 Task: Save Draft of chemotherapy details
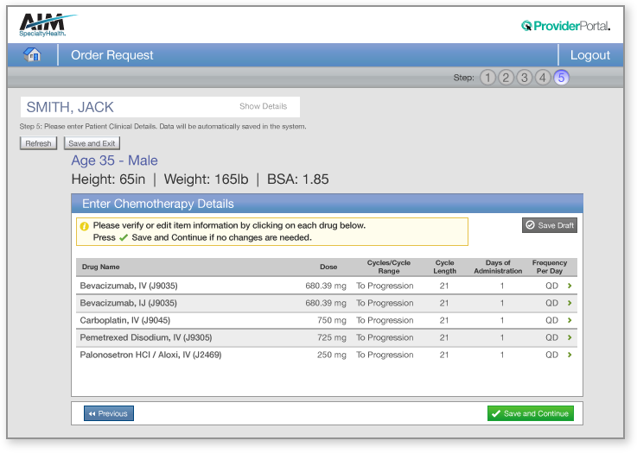click(x=550, y=225)
